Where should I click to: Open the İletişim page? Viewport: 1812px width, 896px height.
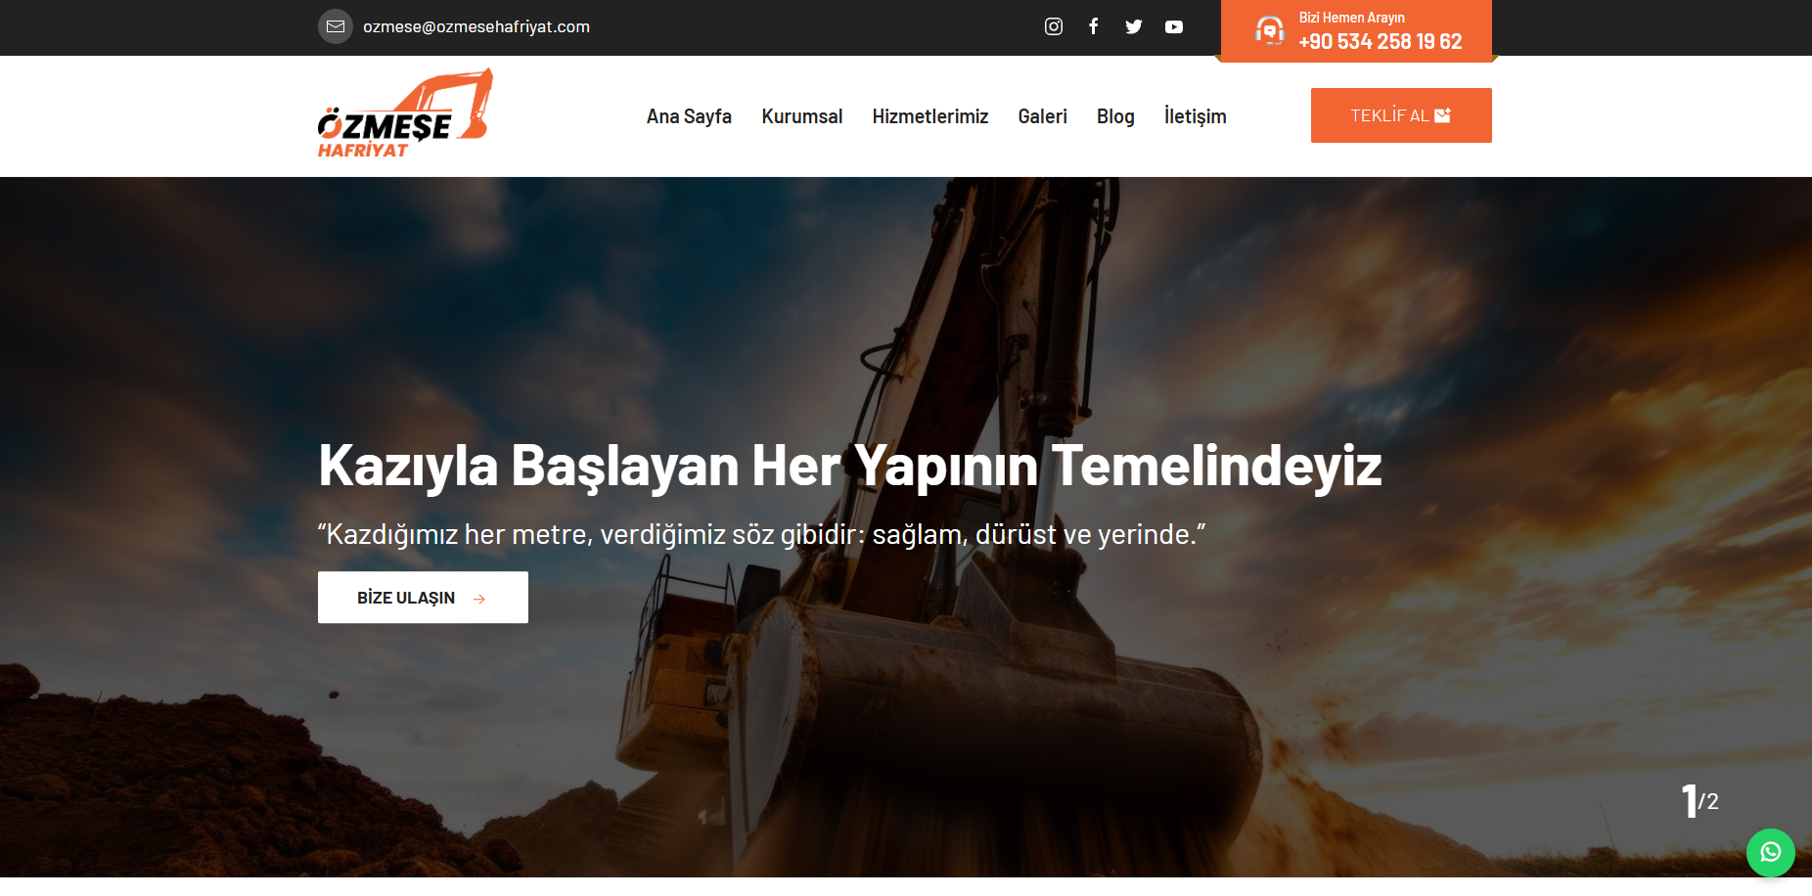pyautogui.click(x=1195, y=115)
